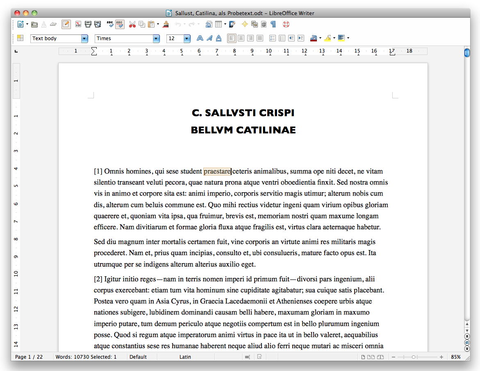Click the Copy icon
Screen dimensions: 480x371
(x=142, y=25)
